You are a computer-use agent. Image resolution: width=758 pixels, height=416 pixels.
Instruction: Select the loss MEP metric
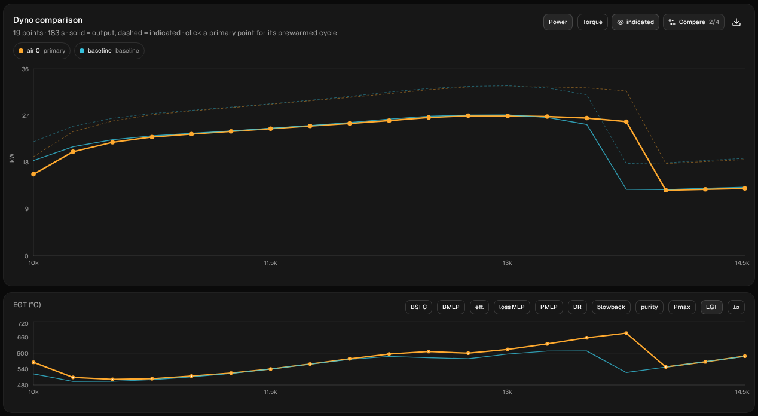point(512,307)
